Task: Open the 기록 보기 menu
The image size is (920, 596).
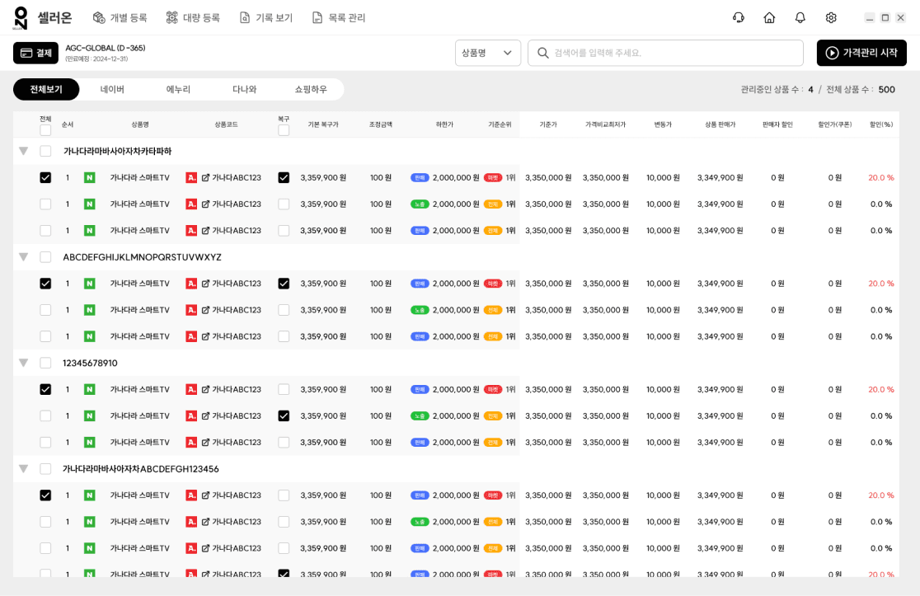Action: [266, 16]
